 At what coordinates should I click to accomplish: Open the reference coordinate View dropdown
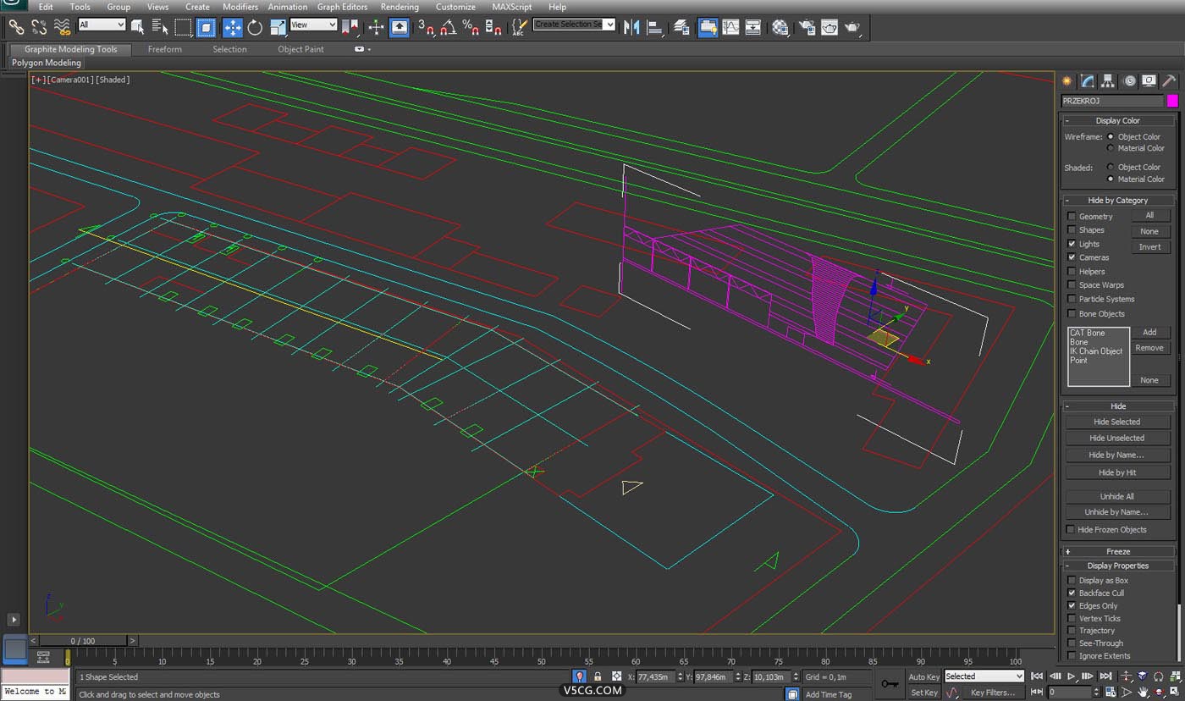pyautogui.click(x=313, y=25)
